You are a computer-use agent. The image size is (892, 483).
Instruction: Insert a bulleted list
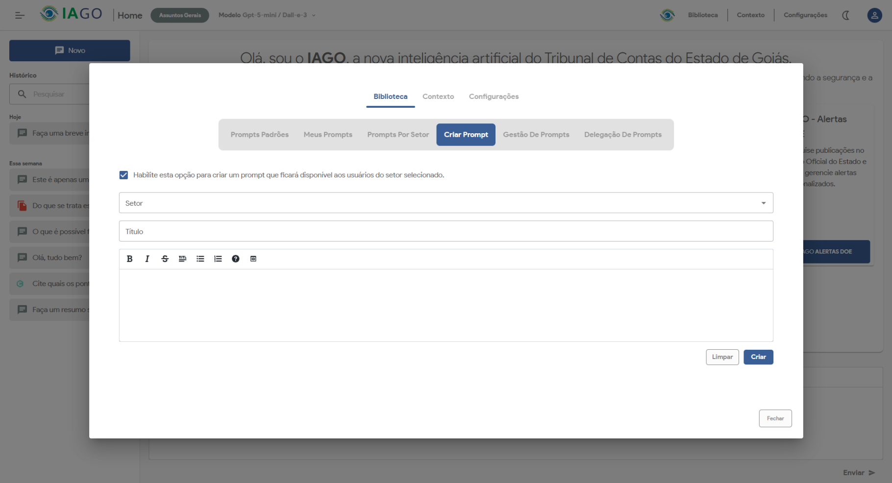(x=200, y=259)
